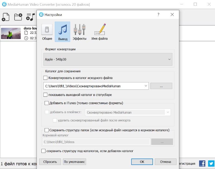Image resolution: width=215 pixels, height=169 pixels.
Task: Check сохранить структуру под-каталогов option
Action: pyautogui.click(x=44, y=151)
